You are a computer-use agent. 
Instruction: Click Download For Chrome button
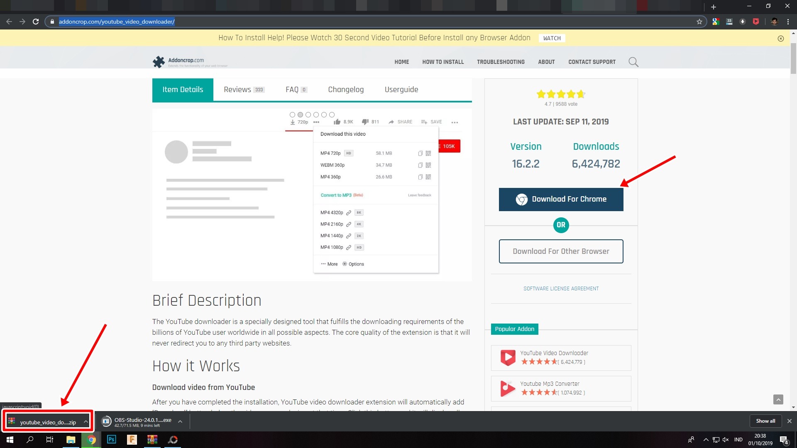pyautogui.click(x=561, y=200)
